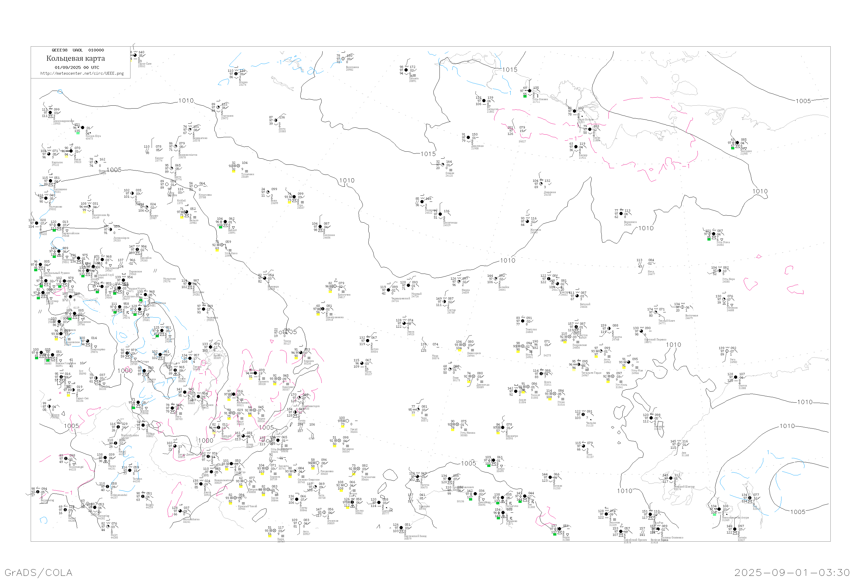Click the Игарка station circle symbol
Viewport: 868px width, 579px height.
click(236, 74)
